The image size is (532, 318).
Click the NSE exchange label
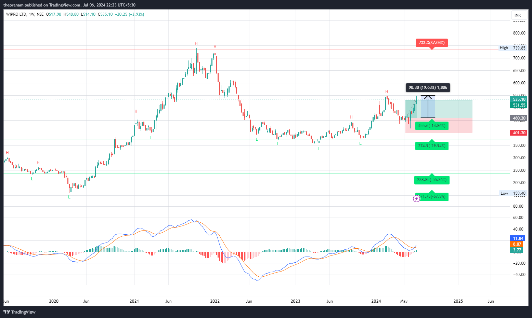coord(40,14)
